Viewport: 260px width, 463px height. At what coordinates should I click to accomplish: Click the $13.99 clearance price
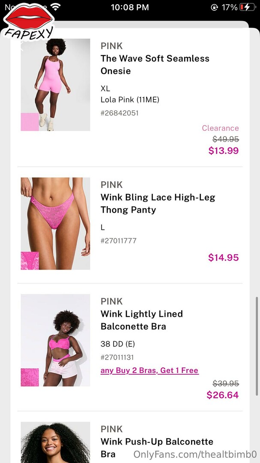pyautogui.click(x=224, y=150)
